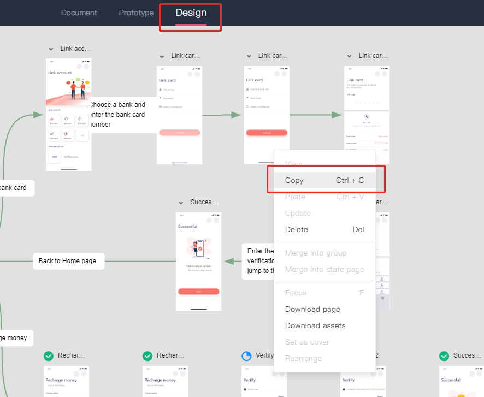Click the VISA card icon in Link account screen
The image size is (484, 397).
click(55, 156)
